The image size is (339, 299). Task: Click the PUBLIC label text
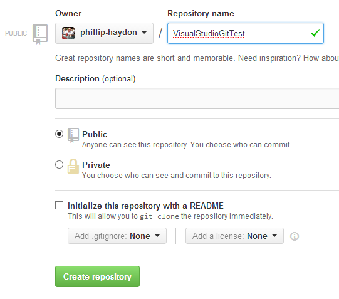(x=16, y=33)
